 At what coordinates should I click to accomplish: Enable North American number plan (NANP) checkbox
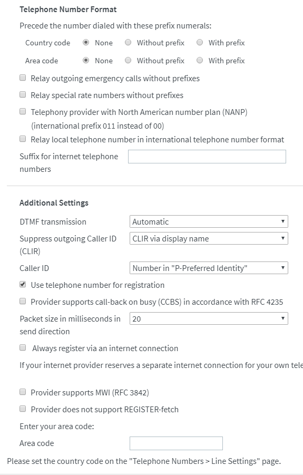(x=23, y=111)
